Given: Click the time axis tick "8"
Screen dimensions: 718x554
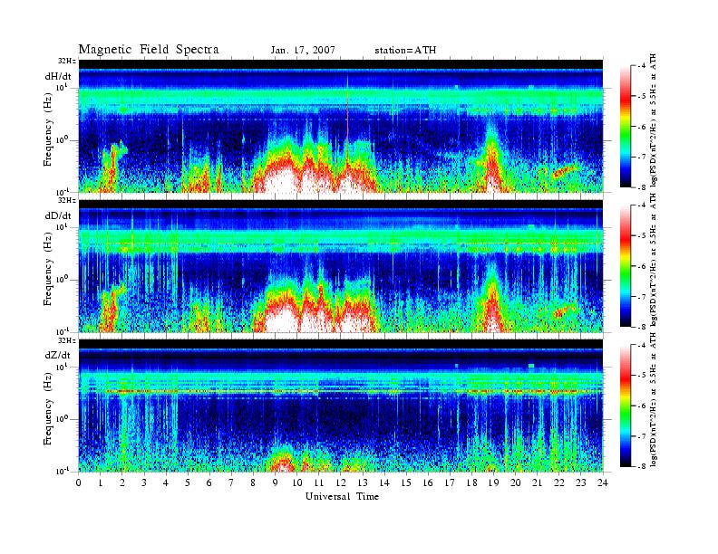Looking at the screenshot, I should pos(253,482).
